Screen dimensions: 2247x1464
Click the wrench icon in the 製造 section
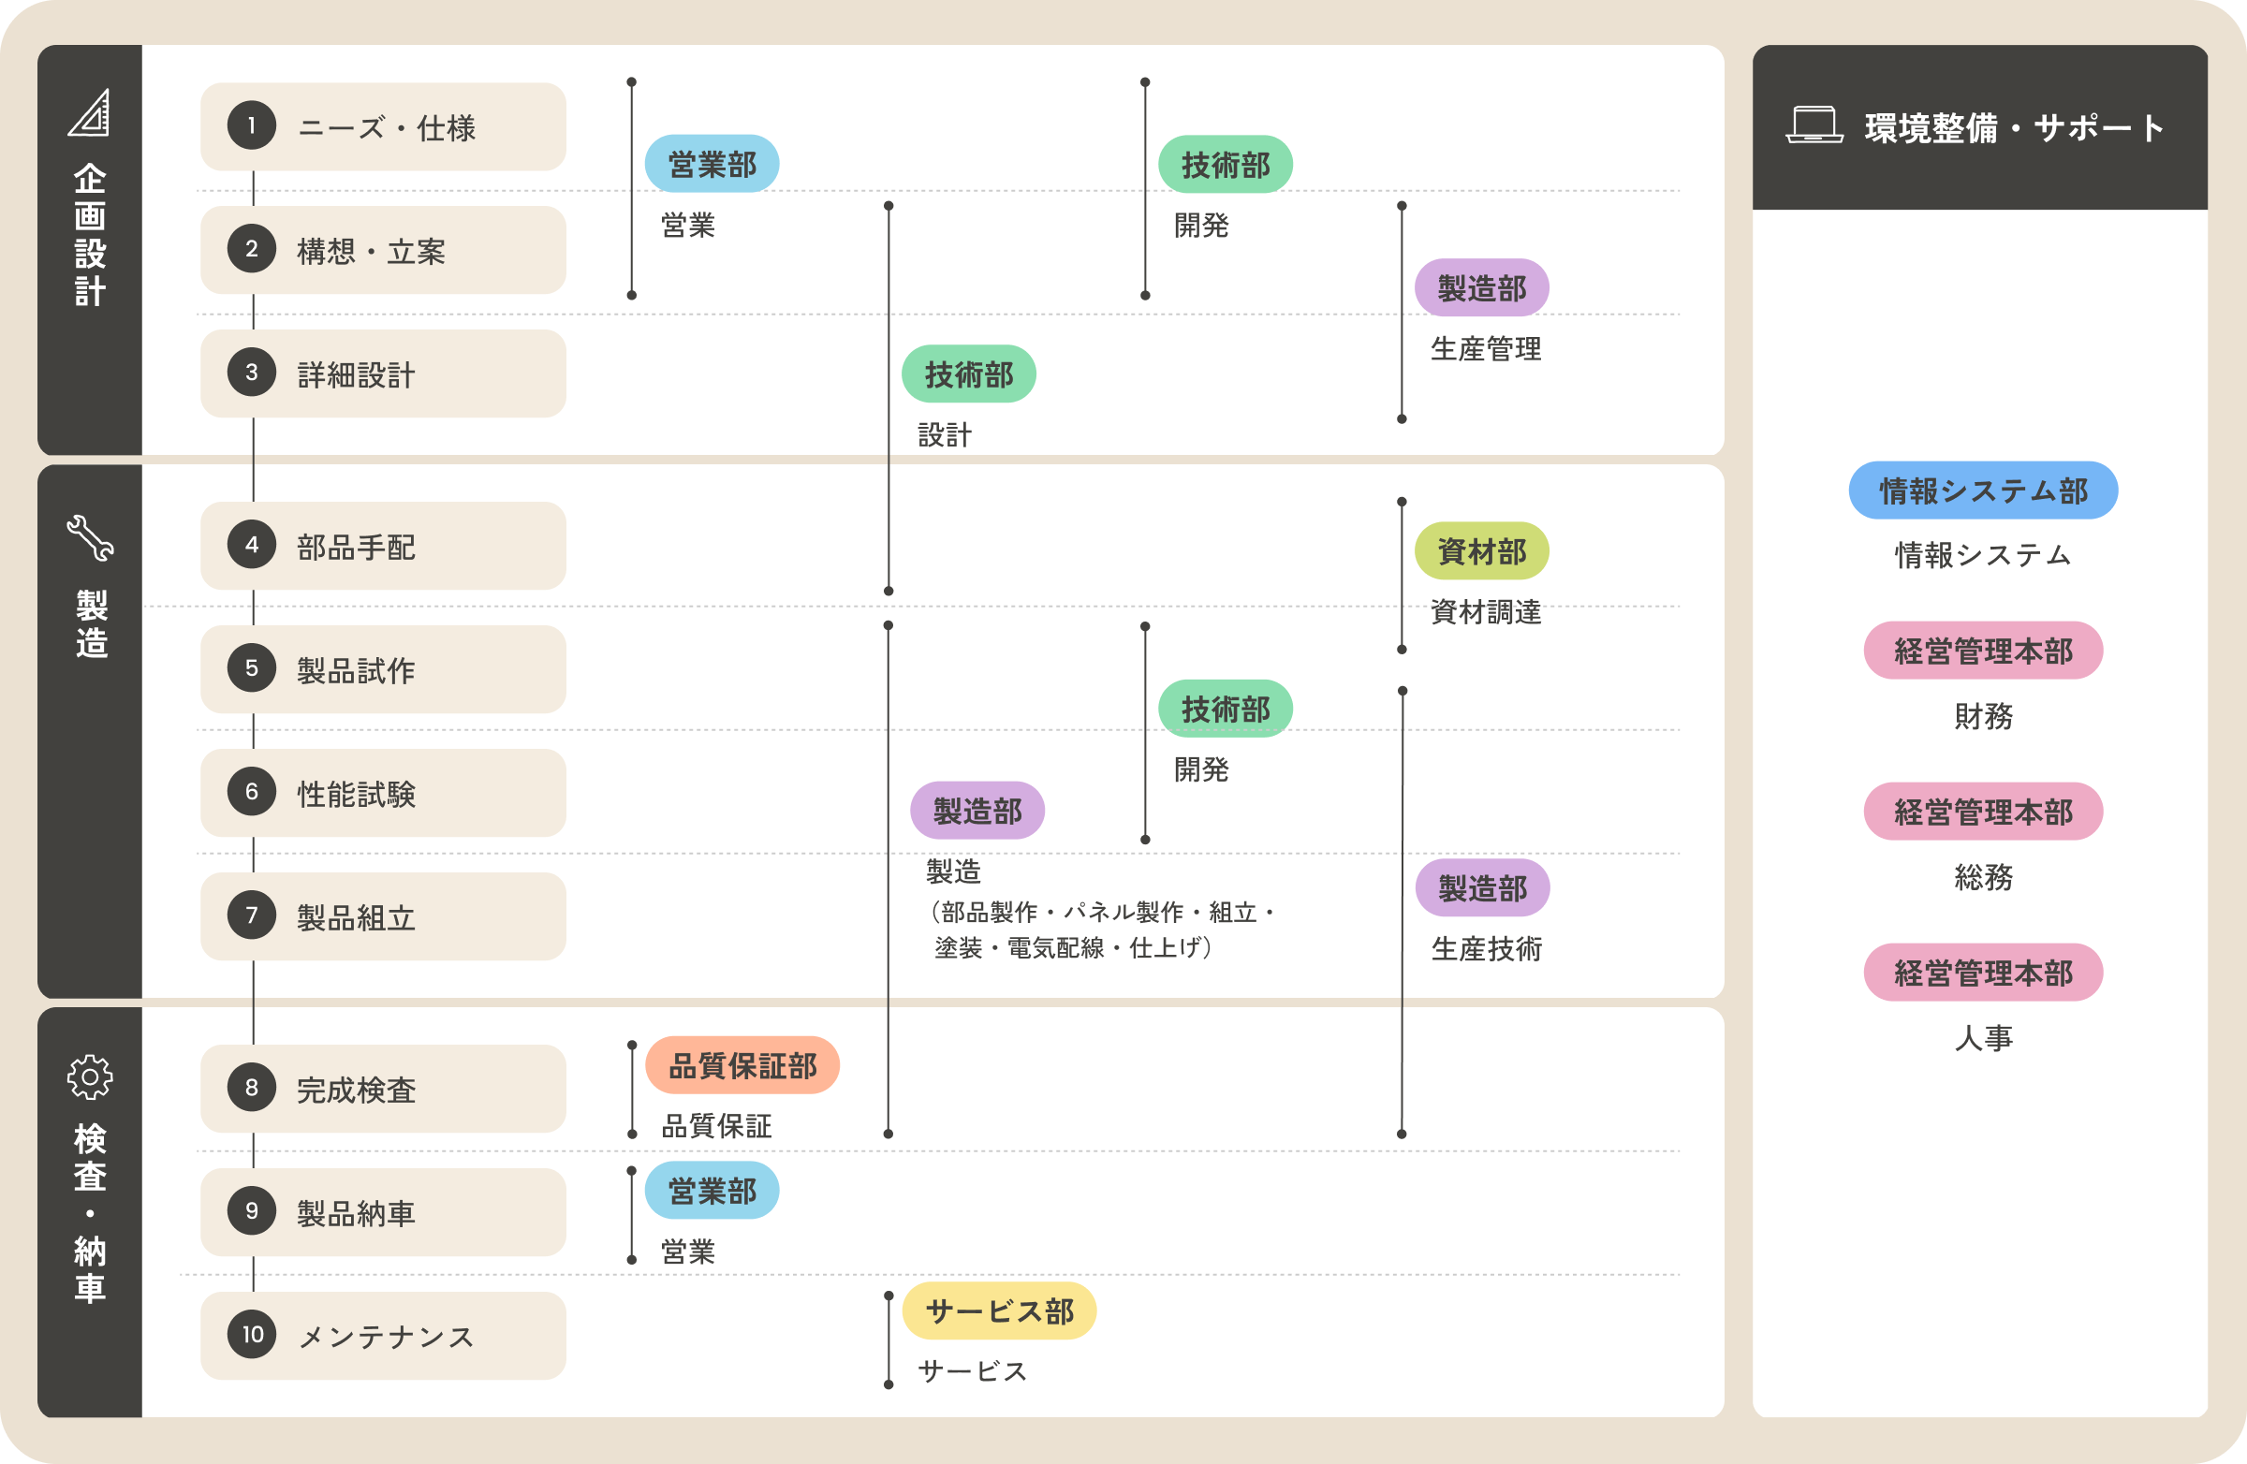pos(90,538)
